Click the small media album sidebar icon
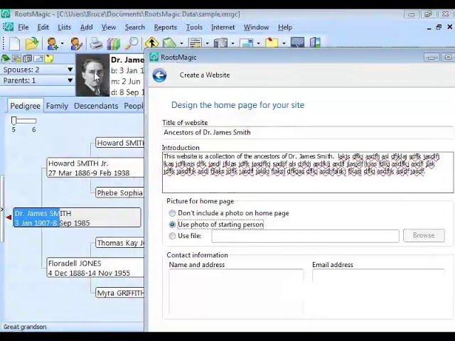This screenshot has width=455, height=341. coord(28,58)
